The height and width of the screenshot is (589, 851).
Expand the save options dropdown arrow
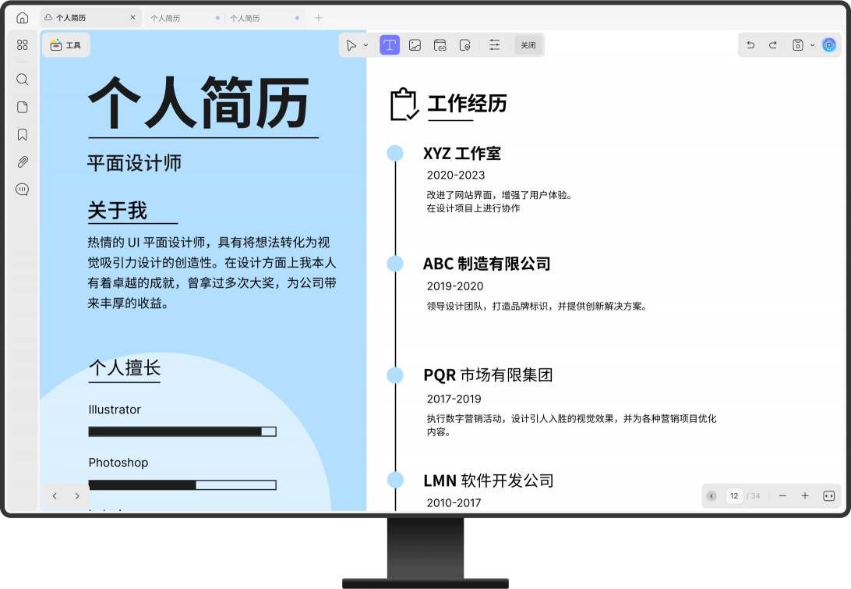[x=813, y=45]
